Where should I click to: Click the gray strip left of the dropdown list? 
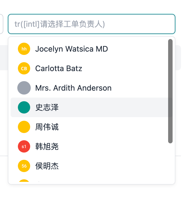click(4, 57)
